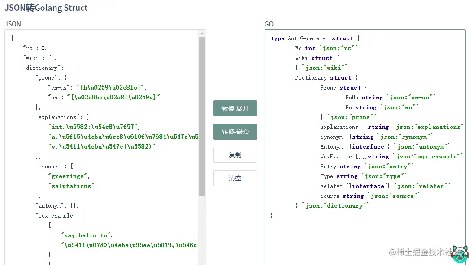Click the "say hello to" string
The width and height of the screenshot is (469, 265).
(87, 235)
